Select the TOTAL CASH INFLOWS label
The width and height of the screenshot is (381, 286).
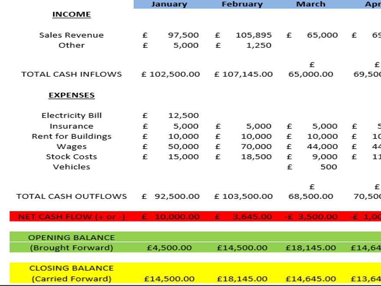point(72,74)
